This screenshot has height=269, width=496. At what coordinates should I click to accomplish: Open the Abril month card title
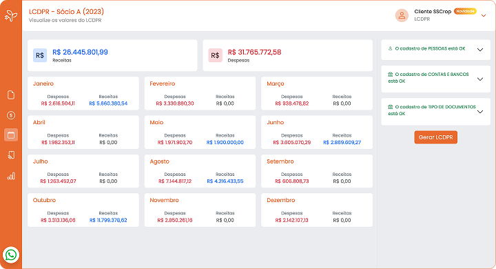tap(39, 122)
